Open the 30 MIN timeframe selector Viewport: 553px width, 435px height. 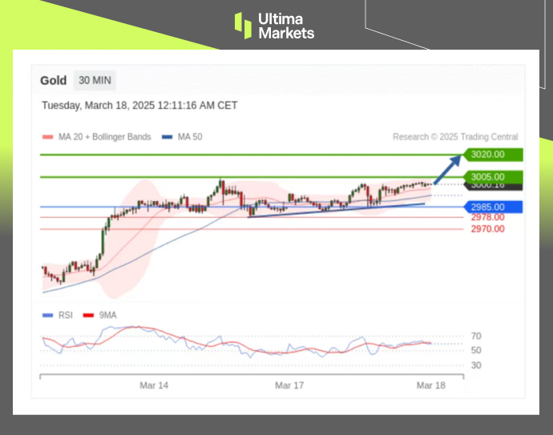coord(95,81)
